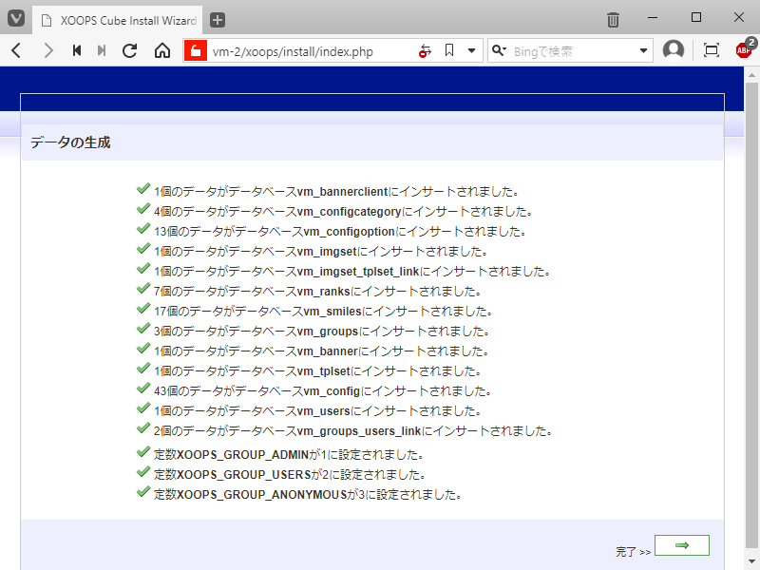
Task: Expand the search field dropdown arrow
Action: click(x=644, y=50)
